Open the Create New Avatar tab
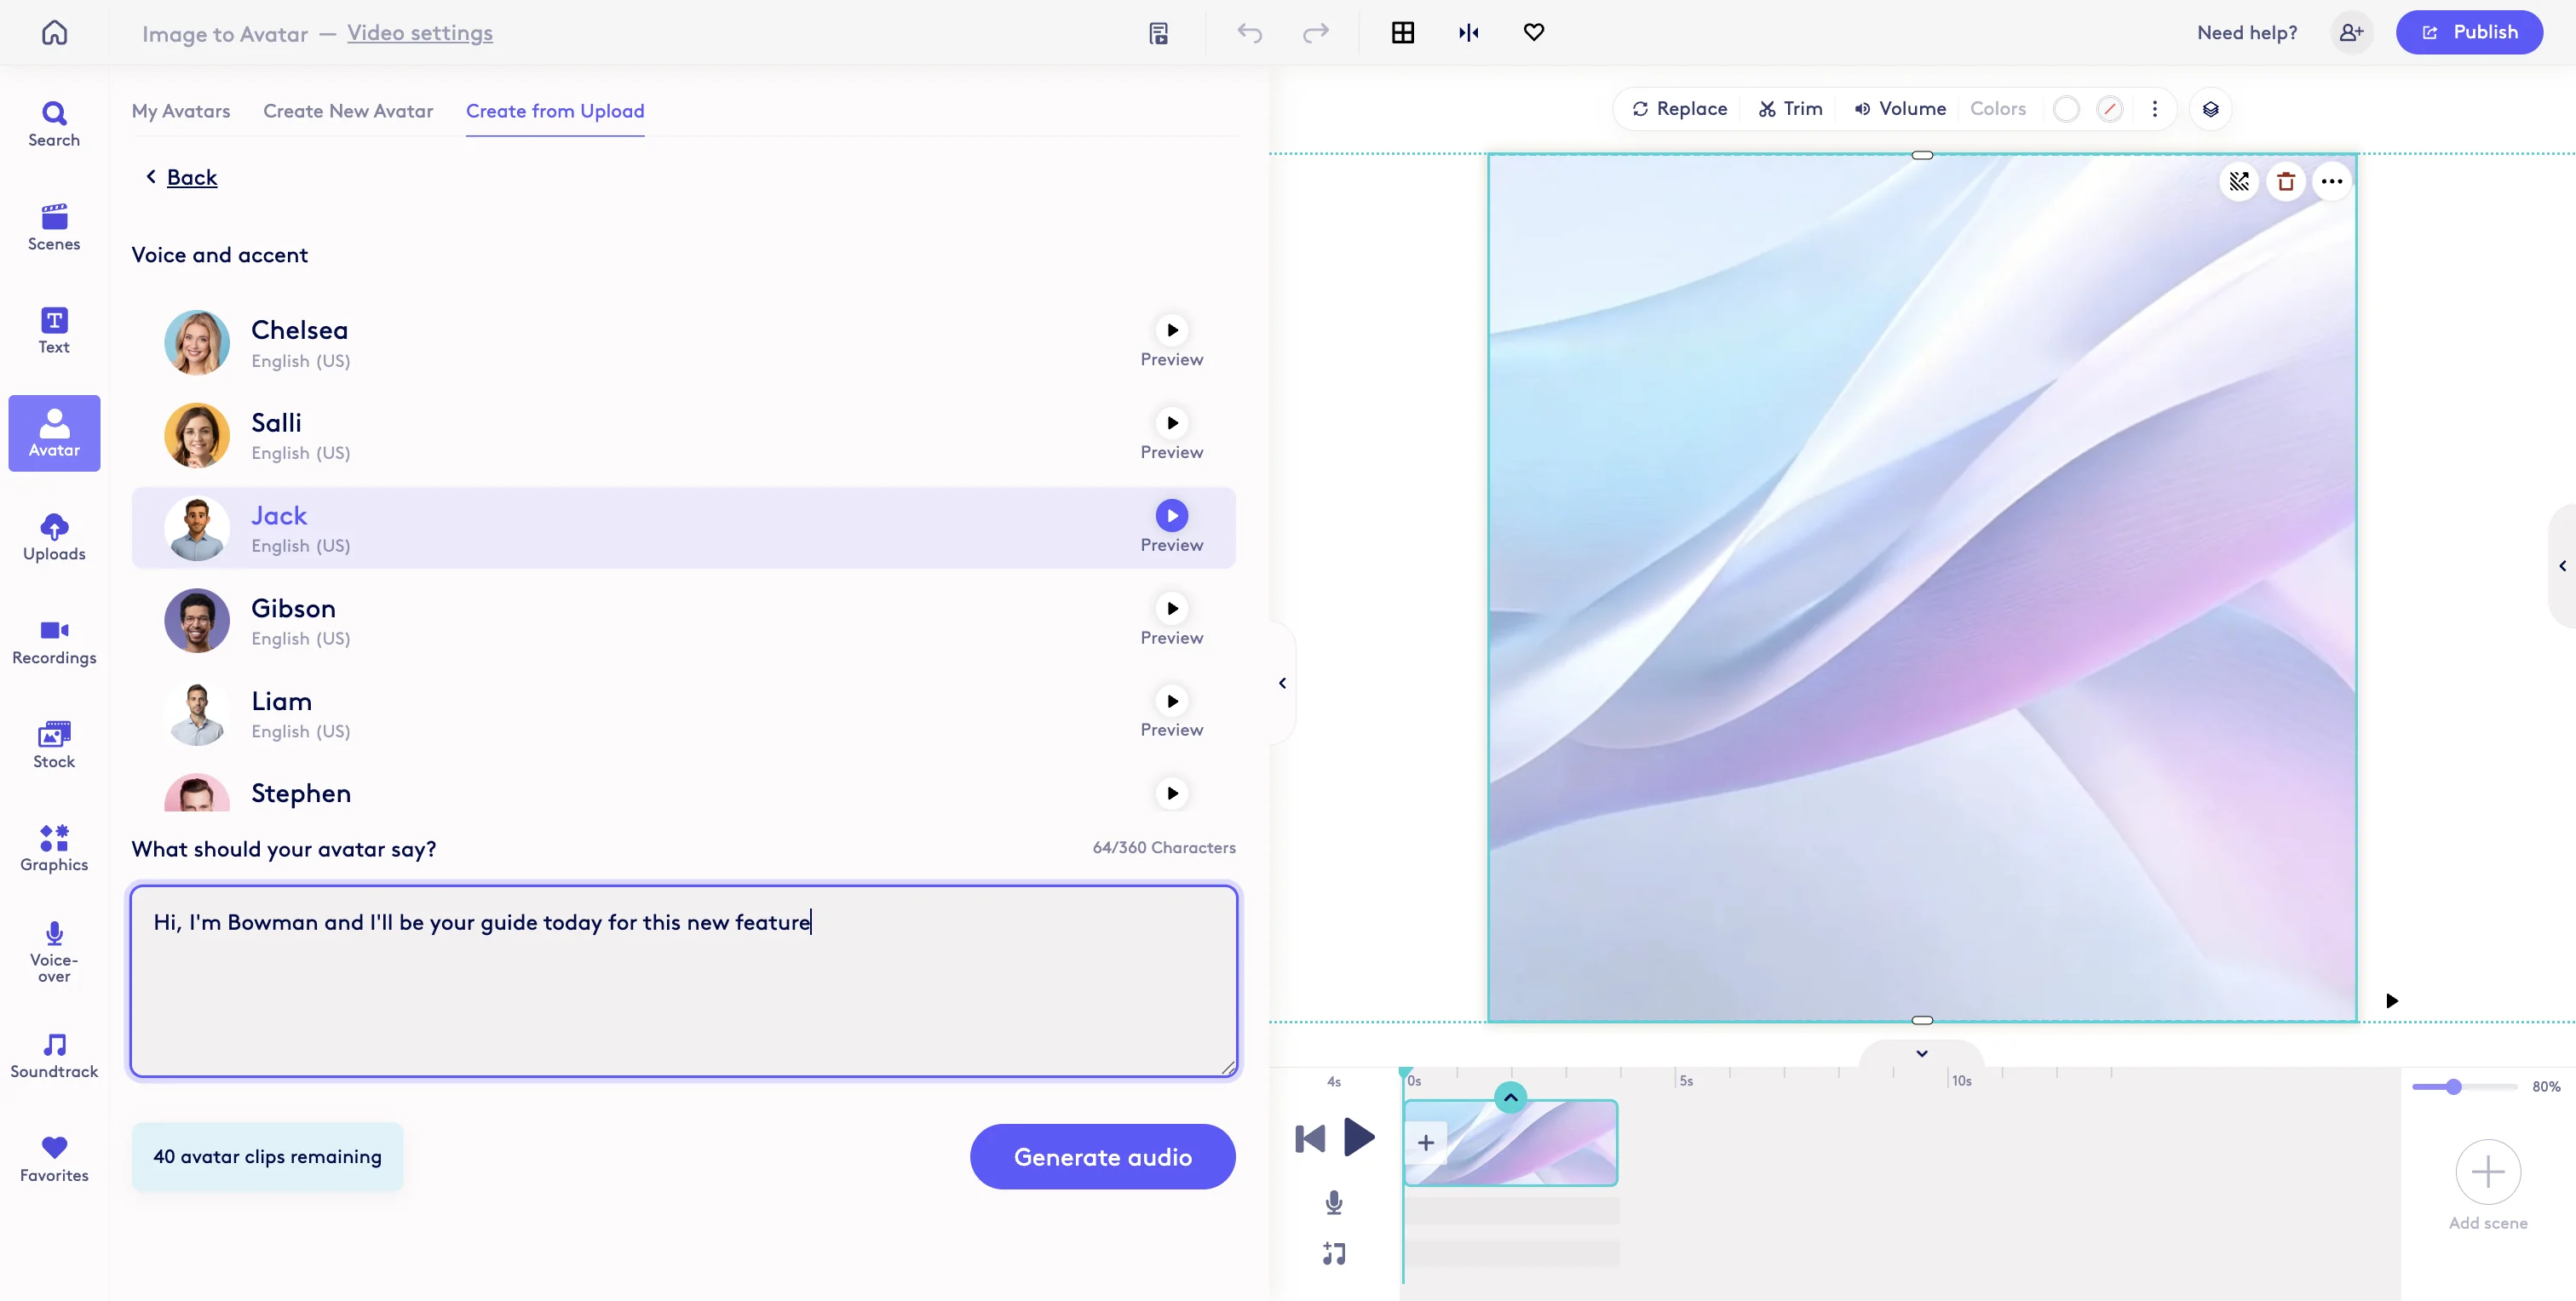2576x1301 pixels. coord(347,111)
